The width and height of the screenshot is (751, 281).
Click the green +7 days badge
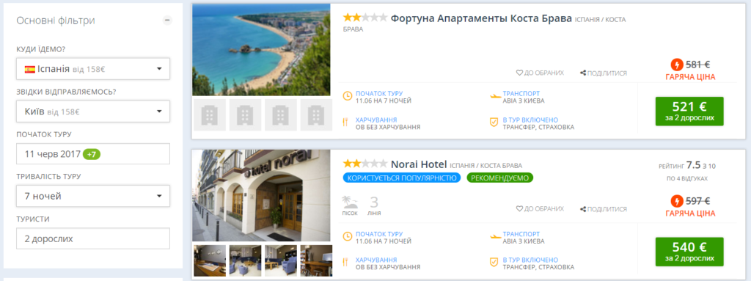[x=92, y=154]
